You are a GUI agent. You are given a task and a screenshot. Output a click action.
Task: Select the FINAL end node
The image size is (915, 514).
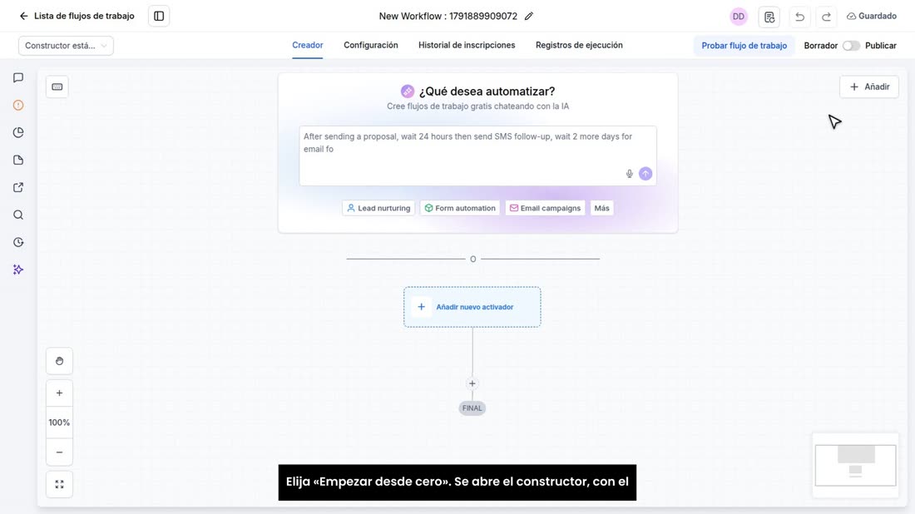click(x=472, y=408)
